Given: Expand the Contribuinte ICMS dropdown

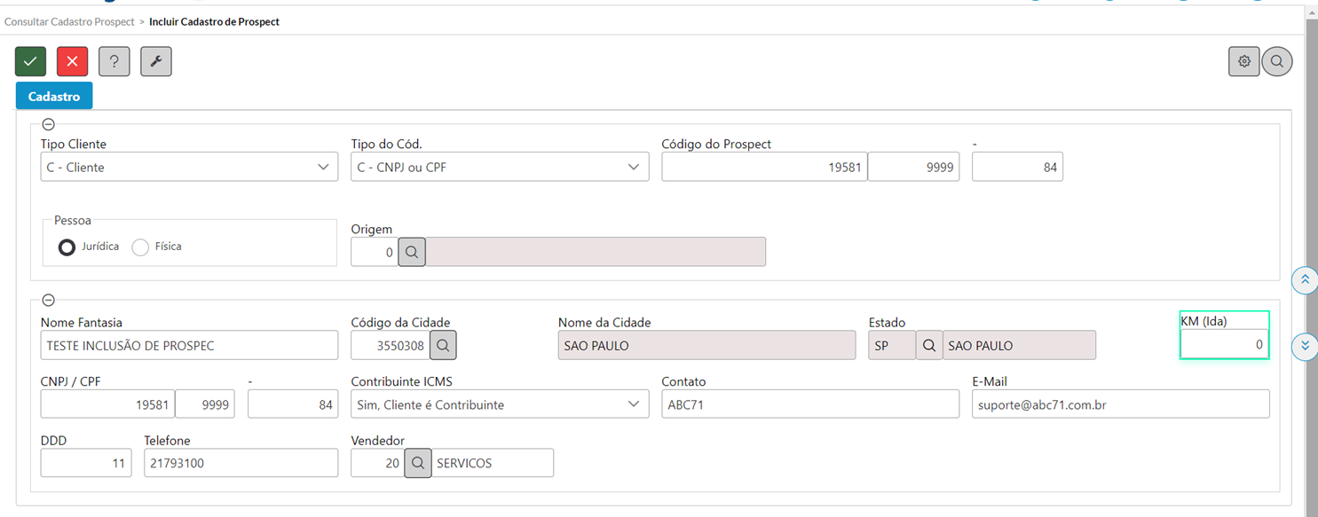Looking at the screenshot, I should tap(500, 404).
